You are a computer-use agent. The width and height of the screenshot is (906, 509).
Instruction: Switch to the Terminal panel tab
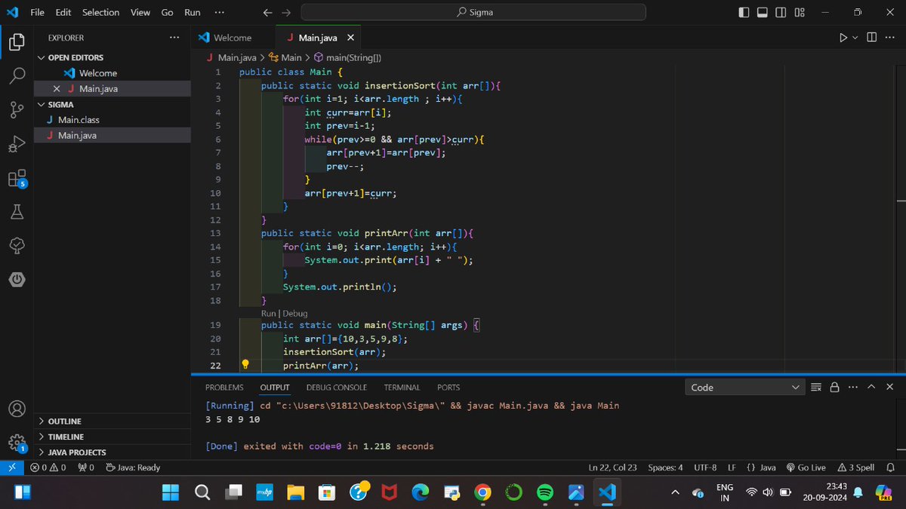[x=402, y=387]
